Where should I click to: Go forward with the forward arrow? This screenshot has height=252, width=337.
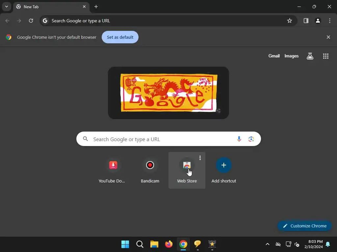point(19,21)
